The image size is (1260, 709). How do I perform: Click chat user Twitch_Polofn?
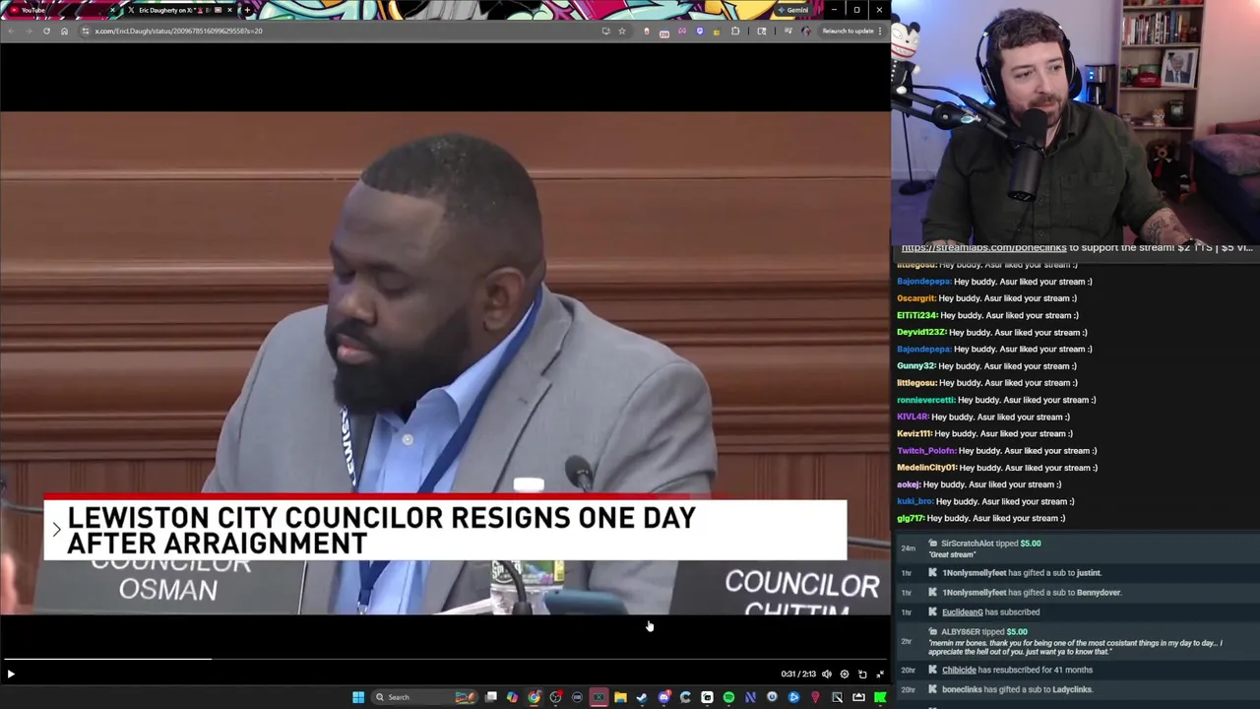pos(926,451)
